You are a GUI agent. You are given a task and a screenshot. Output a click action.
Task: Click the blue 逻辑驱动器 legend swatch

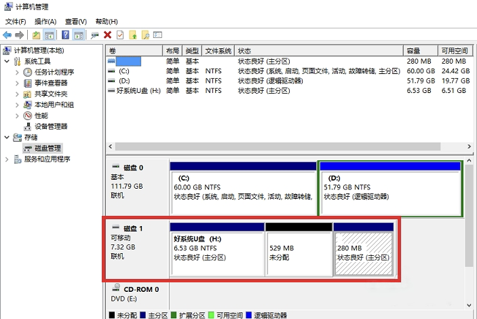pyautogui.click(x=248, y=315)
